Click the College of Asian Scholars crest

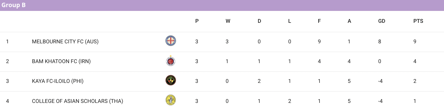171,100
